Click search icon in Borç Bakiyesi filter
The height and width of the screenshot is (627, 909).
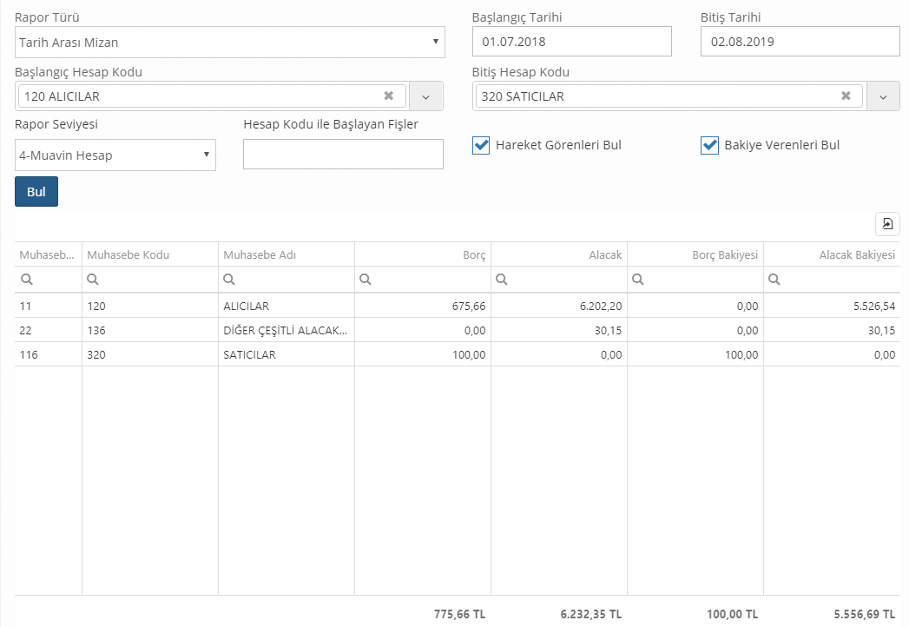pos(638,280)
